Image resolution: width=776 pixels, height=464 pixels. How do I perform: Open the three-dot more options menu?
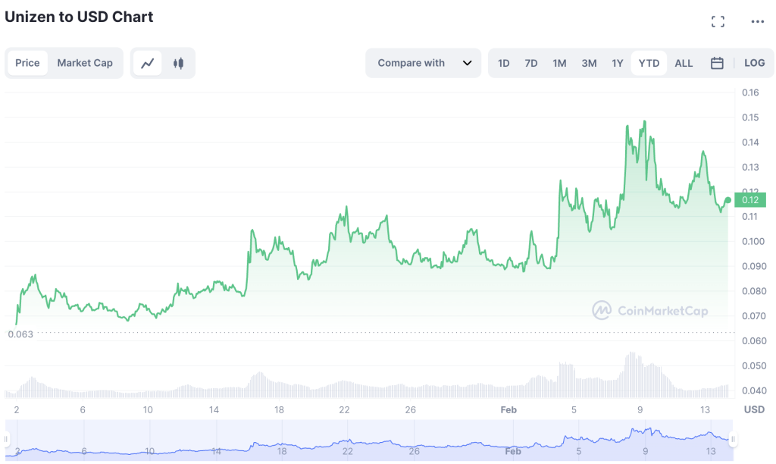coord(757,21)
